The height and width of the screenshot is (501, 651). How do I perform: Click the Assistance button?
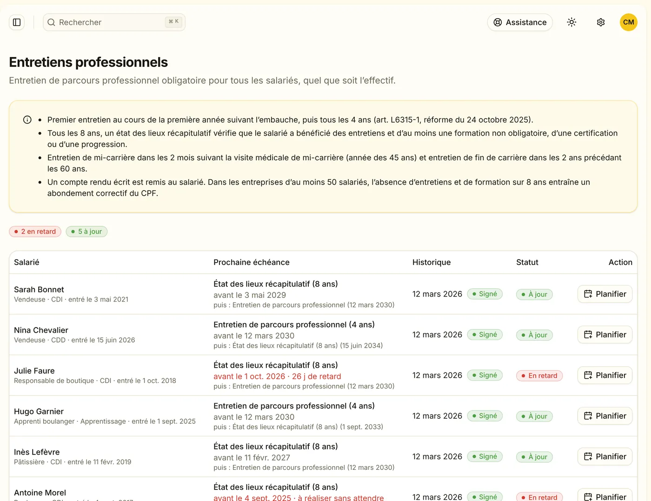pyautogui.click(x=520, y=22)
